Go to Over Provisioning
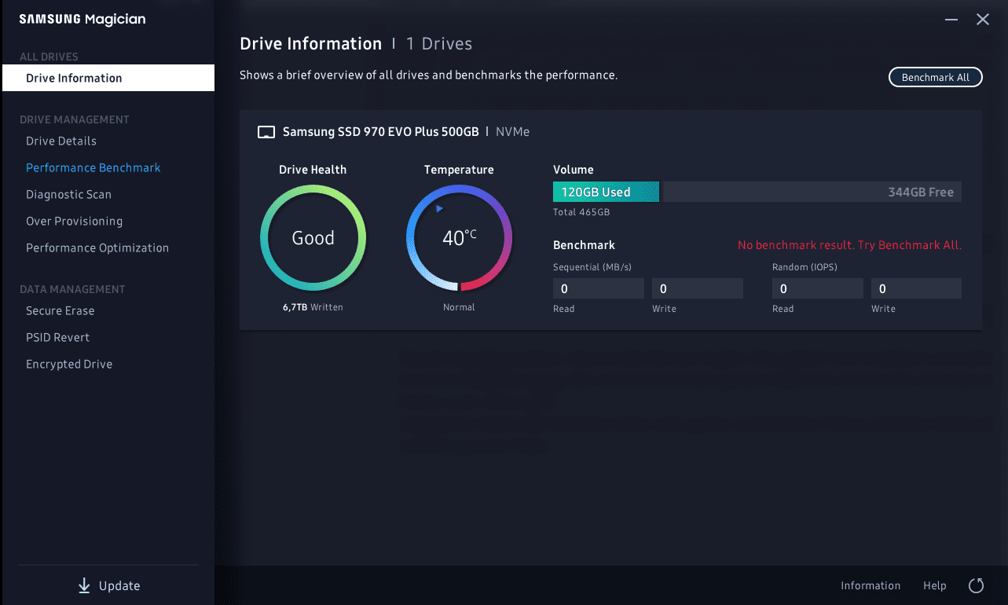Viewport: 1008px width, 605px height. [x=75, y=222]
